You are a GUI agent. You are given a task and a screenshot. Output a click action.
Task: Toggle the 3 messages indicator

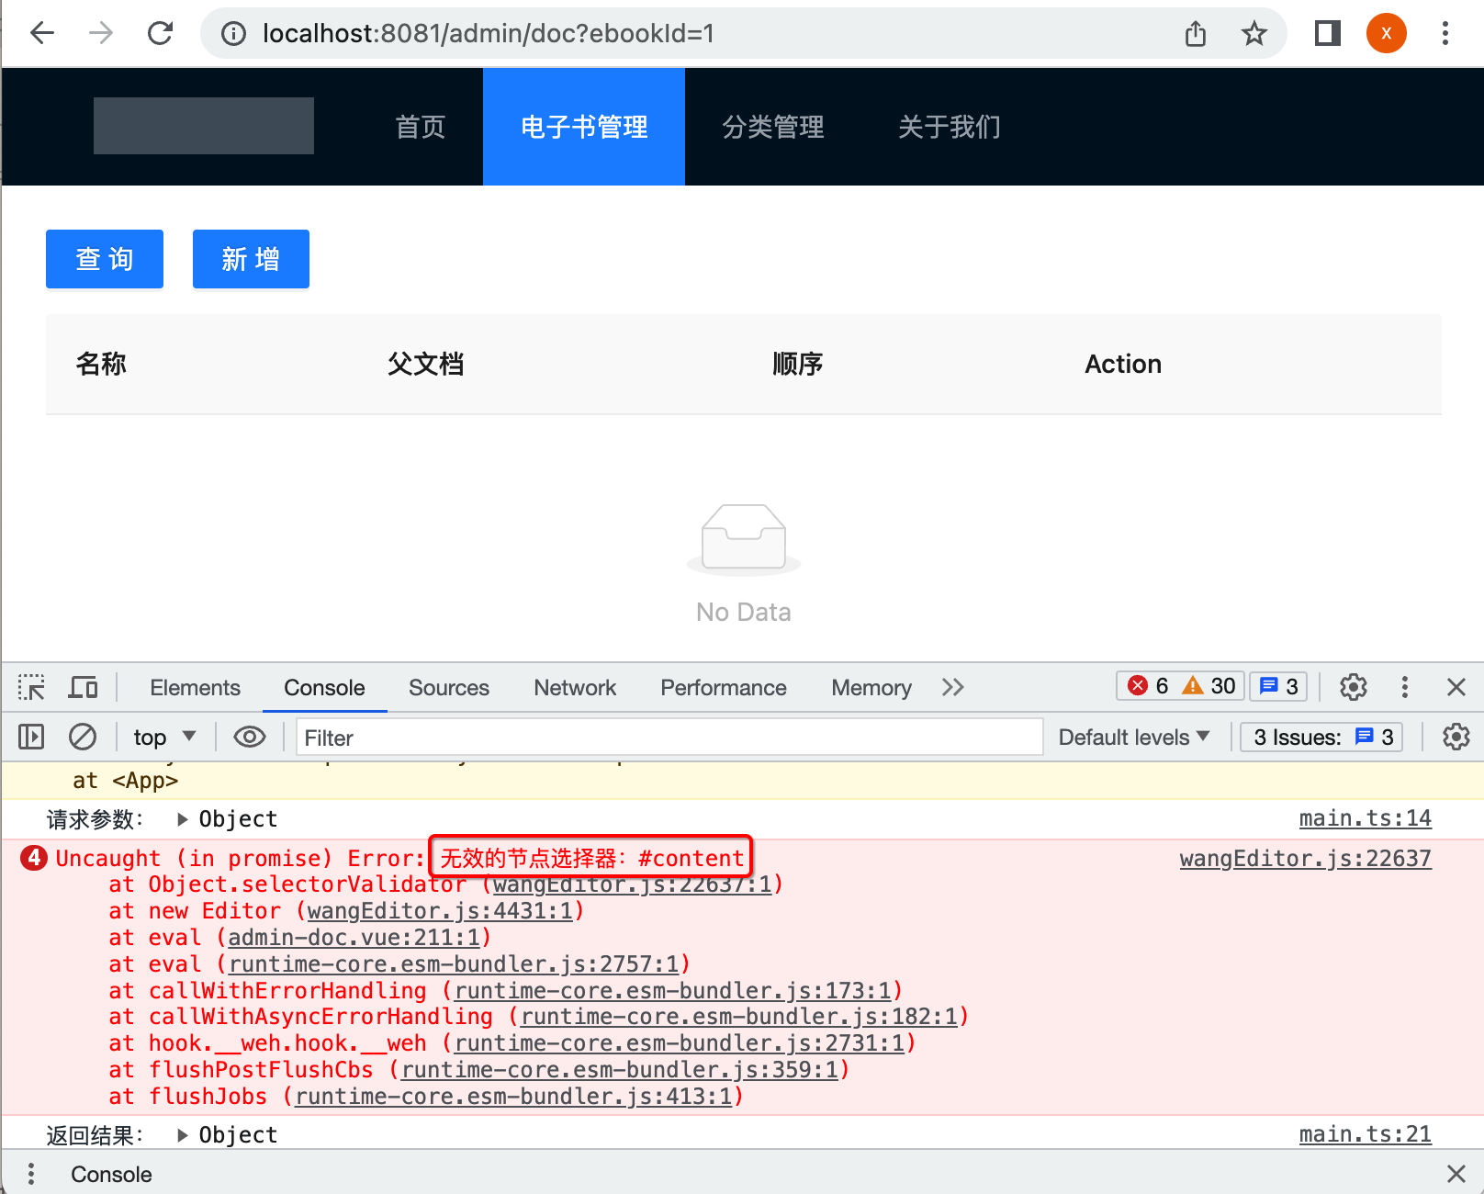1277,685
